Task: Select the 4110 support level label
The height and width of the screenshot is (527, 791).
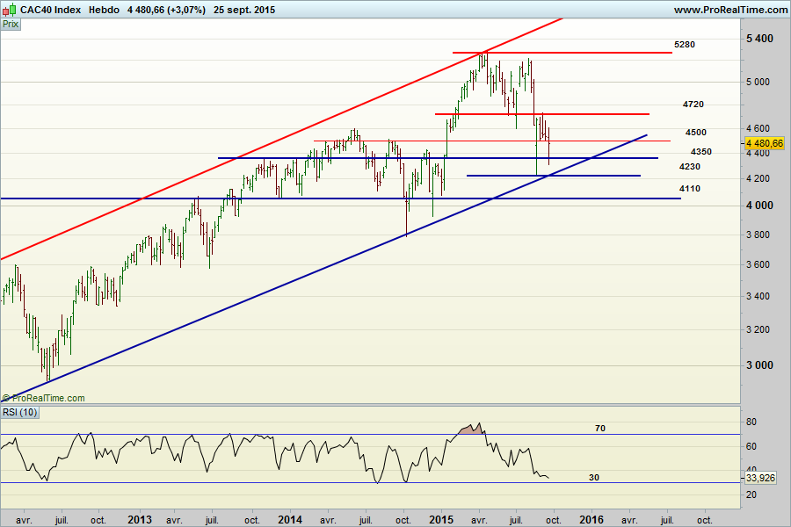Action: (x=689, y=189)
